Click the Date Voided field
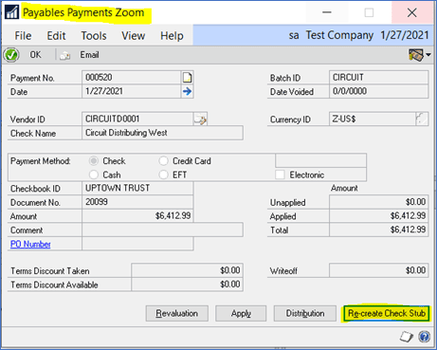The height and width of the screenshot is (350, 437). point(379,91)
